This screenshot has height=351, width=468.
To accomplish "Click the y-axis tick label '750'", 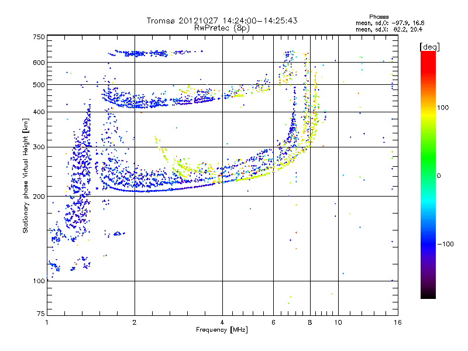I will 39,37.
